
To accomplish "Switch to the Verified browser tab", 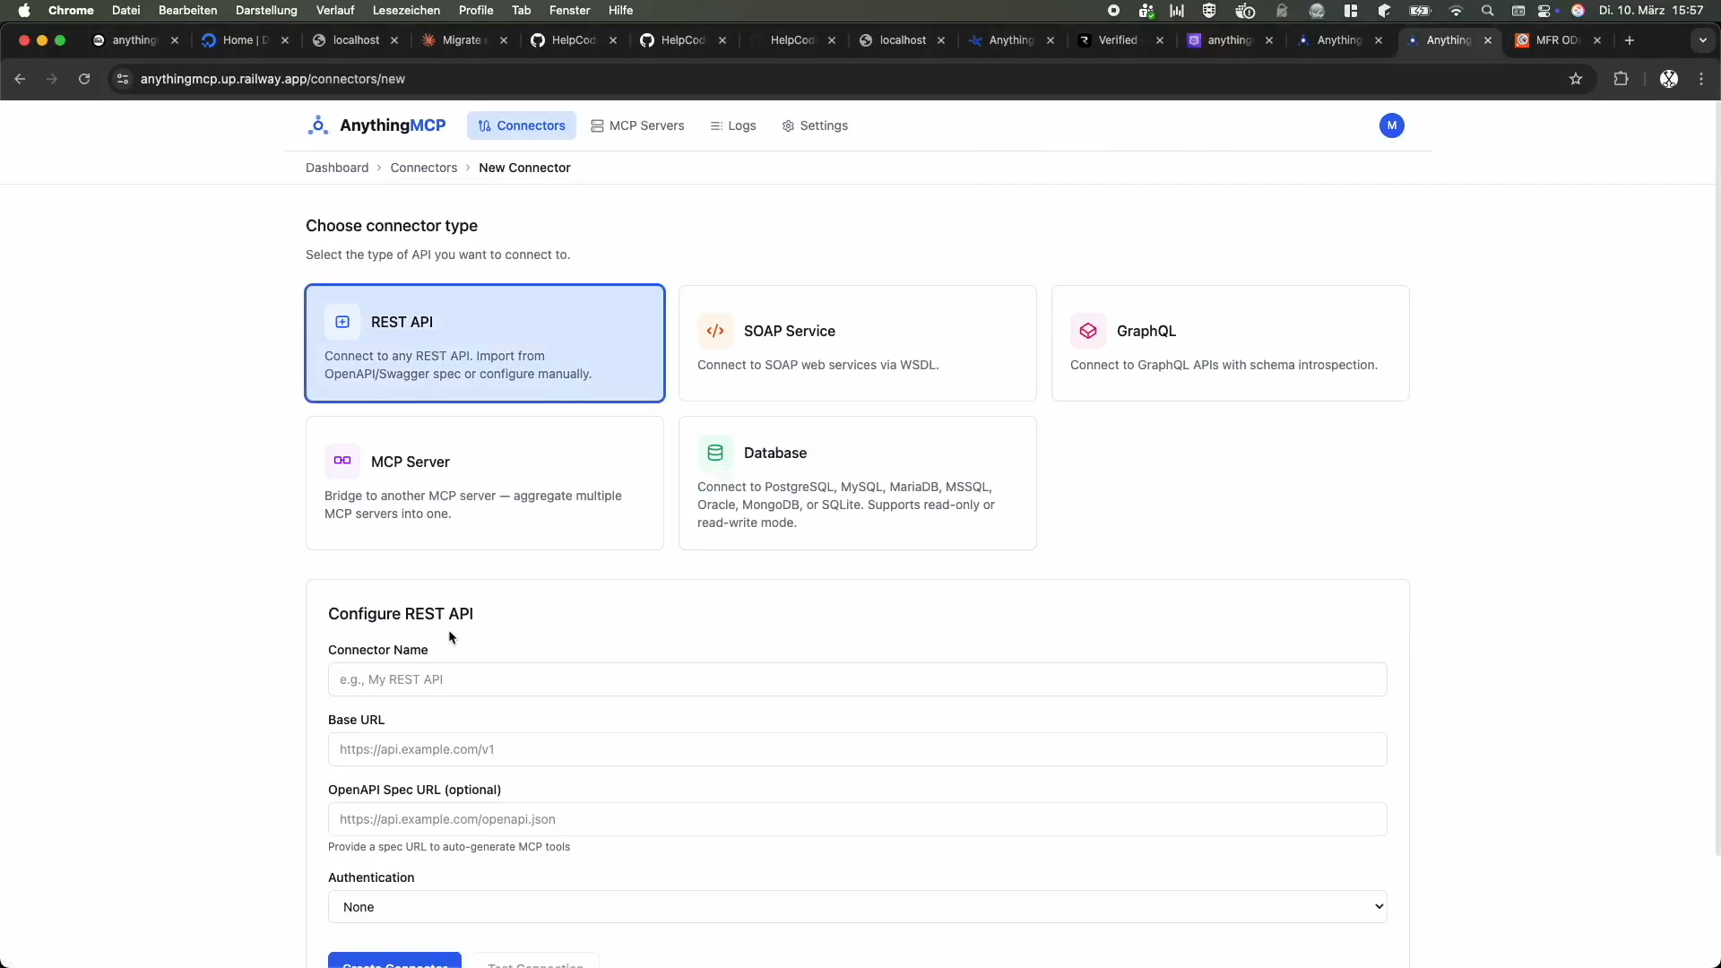I will click(1121, 40).
